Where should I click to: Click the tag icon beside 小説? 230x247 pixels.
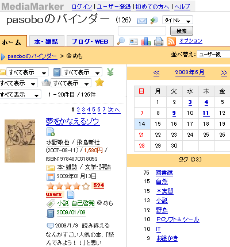pyautogui.click(x=51, y=203)
